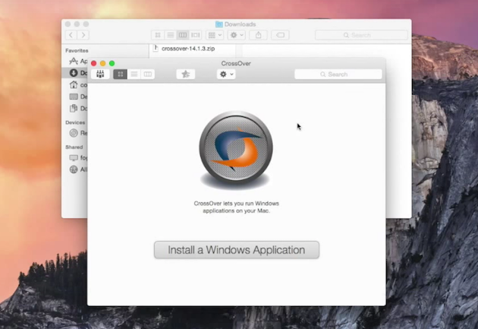Select Downloads in Finder sidebar
Image resolution: width=478 pixels, height=329 pixels.
click(x=74, y=73)
